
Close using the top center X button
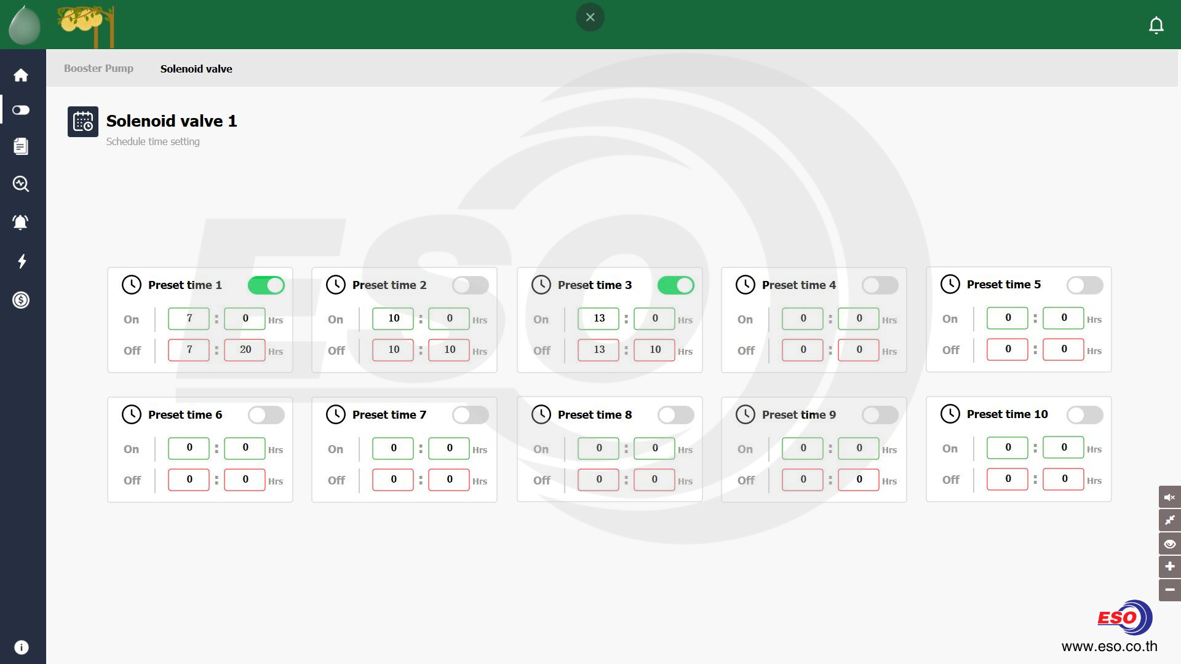[x=590, y=17]
